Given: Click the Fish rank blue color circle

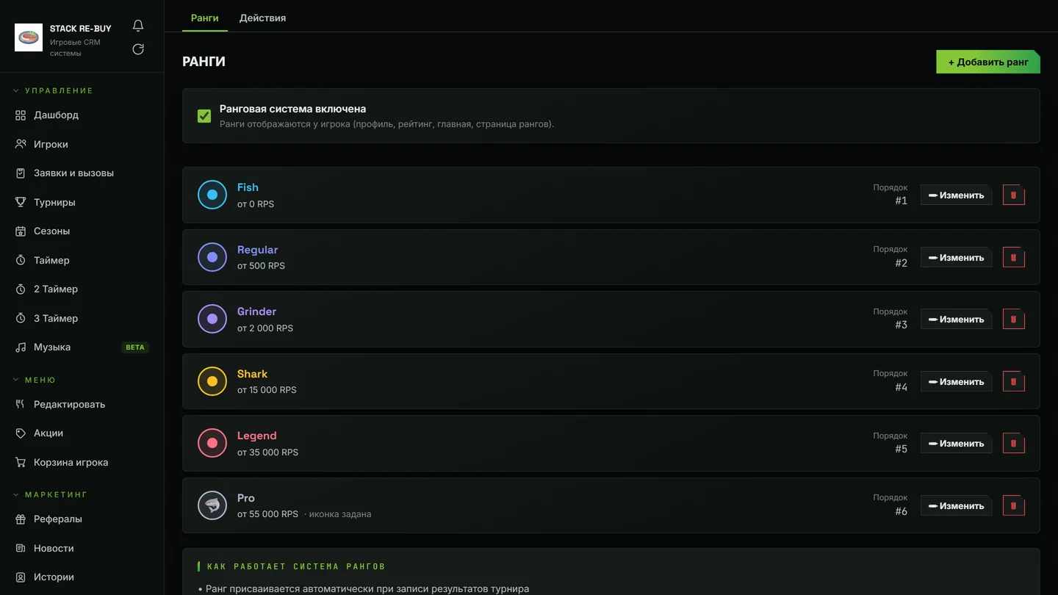Looking at the screenshot, I should 212,195.
